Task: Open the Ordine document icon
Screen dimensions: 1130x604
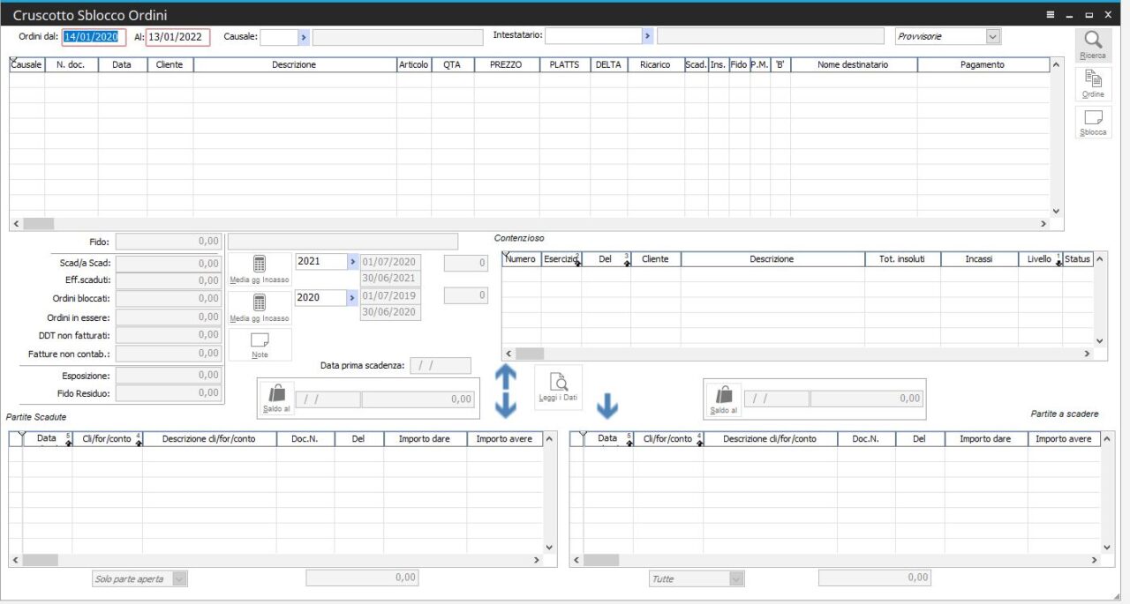Action: tap(1093, 80)
